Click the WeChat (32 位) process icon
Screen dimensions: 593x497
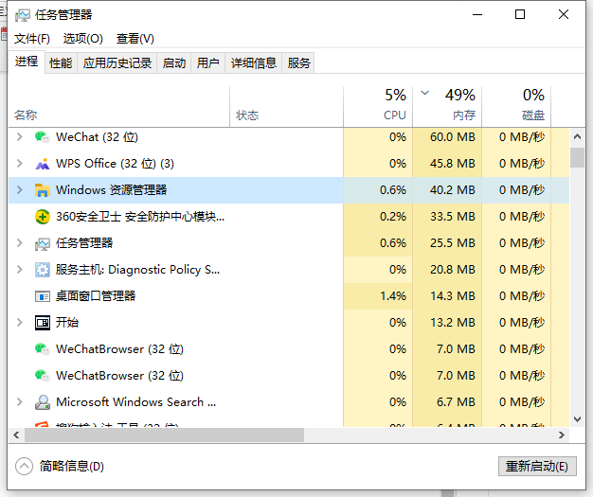42,137
